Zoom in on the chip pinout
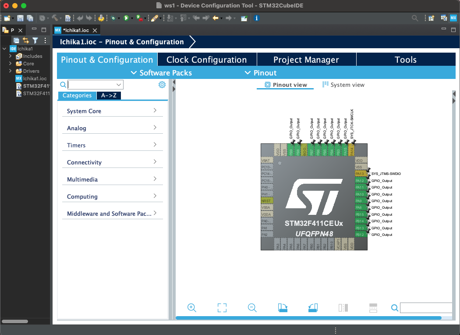 click(x=191, y=308)
